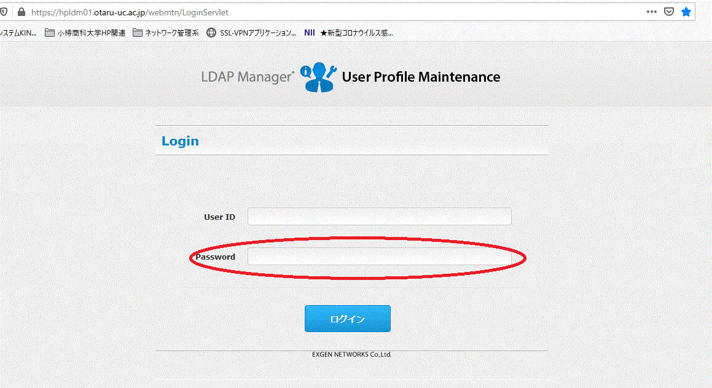712x388 pixels.
Task: Click the LDAP Manager logo text
Action: pyautogui.click(x=248, y=77)
